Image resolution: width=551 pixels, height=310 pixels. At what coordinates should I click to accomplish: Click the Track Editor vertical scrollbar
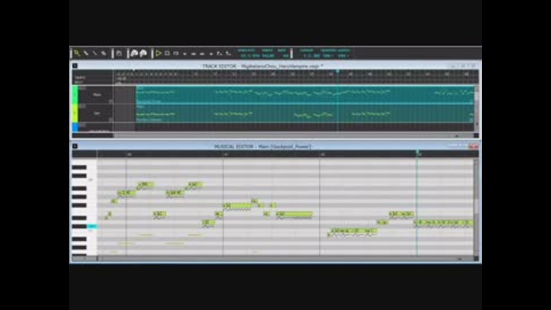pos(476,107)
